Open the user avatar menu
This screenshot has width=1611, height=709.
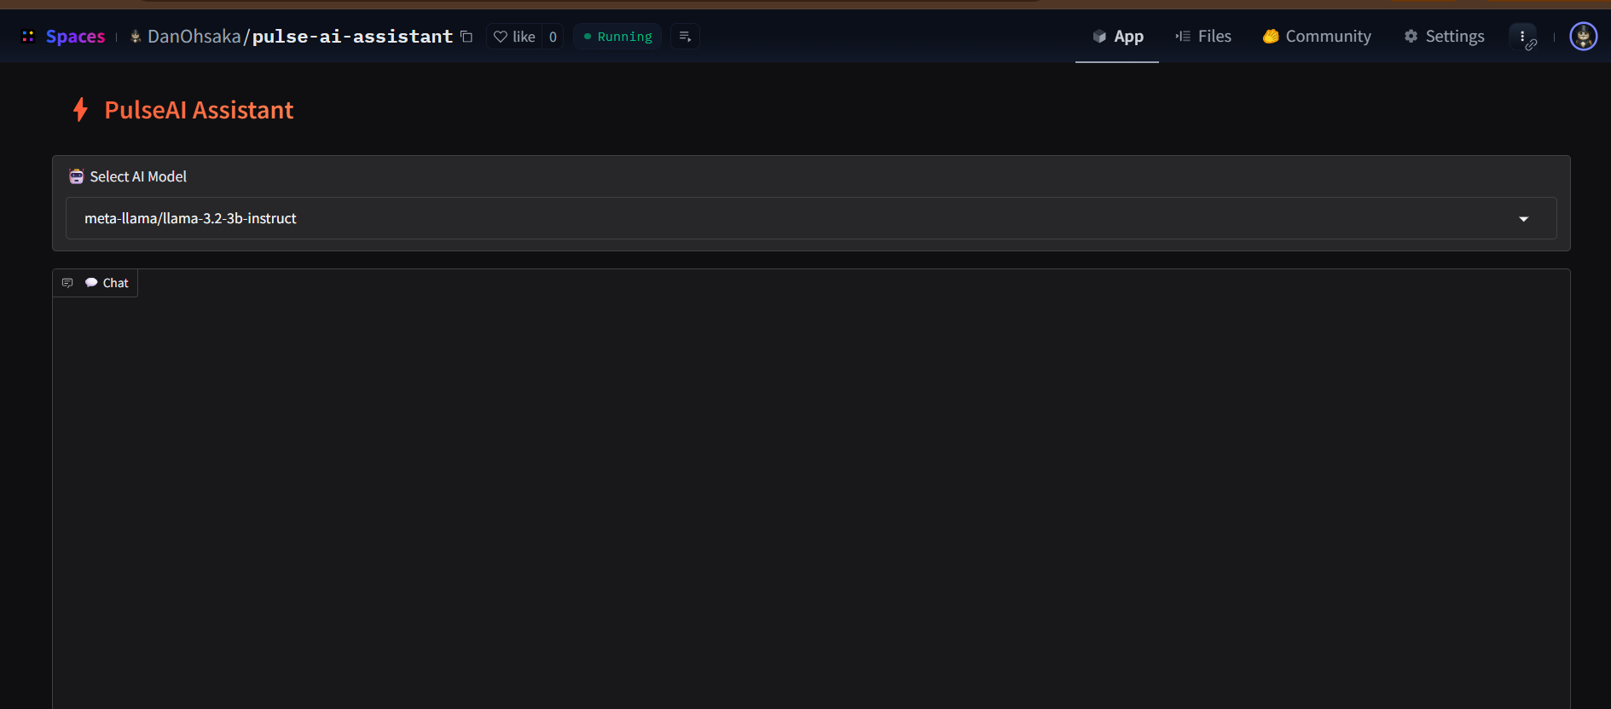tap(1584, 36)
